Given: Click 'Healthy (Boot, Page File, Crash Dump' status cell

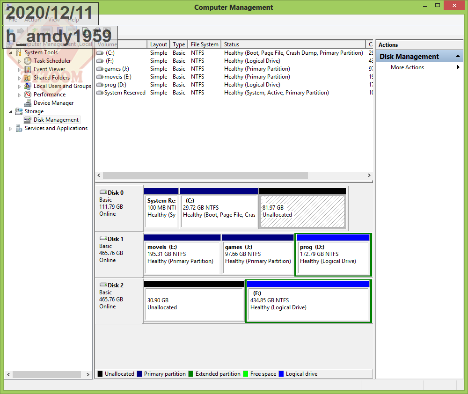Looking at the screenshot, I should tap(293, 53).
